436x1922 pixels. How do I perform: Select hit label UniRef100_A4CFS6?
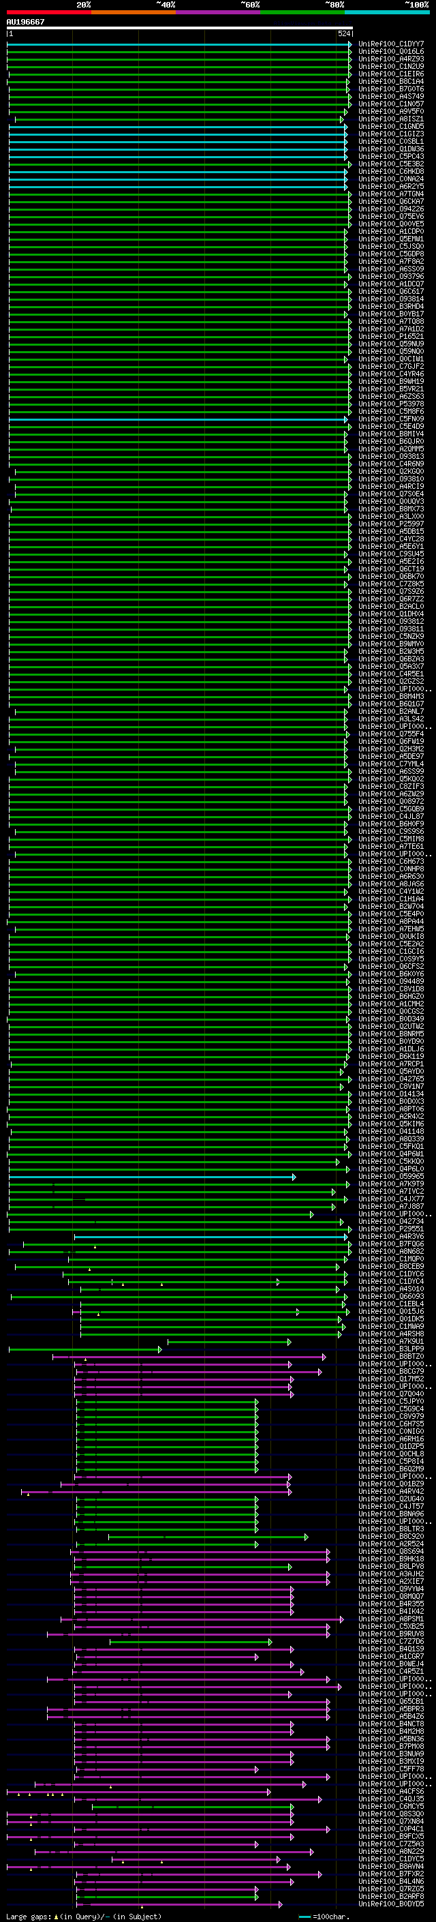coord(391,1792)
